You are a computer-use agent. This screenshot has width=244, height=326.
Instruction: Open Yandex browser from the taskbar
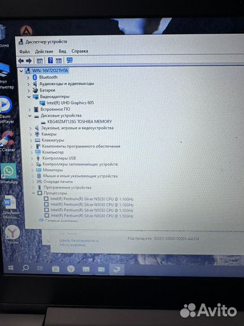tap(70, 269)
